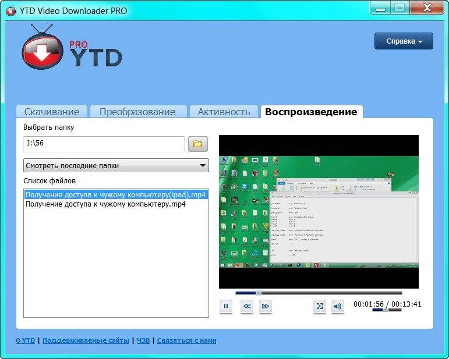
Task: Open the Активность tab
Action: (224, 112)
